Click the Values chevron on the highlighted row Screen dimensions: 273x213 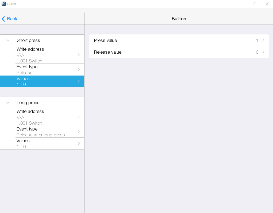(x=78, y=81)
